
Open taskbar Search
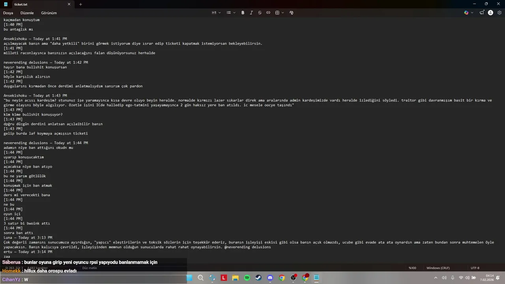pos(200,278)
